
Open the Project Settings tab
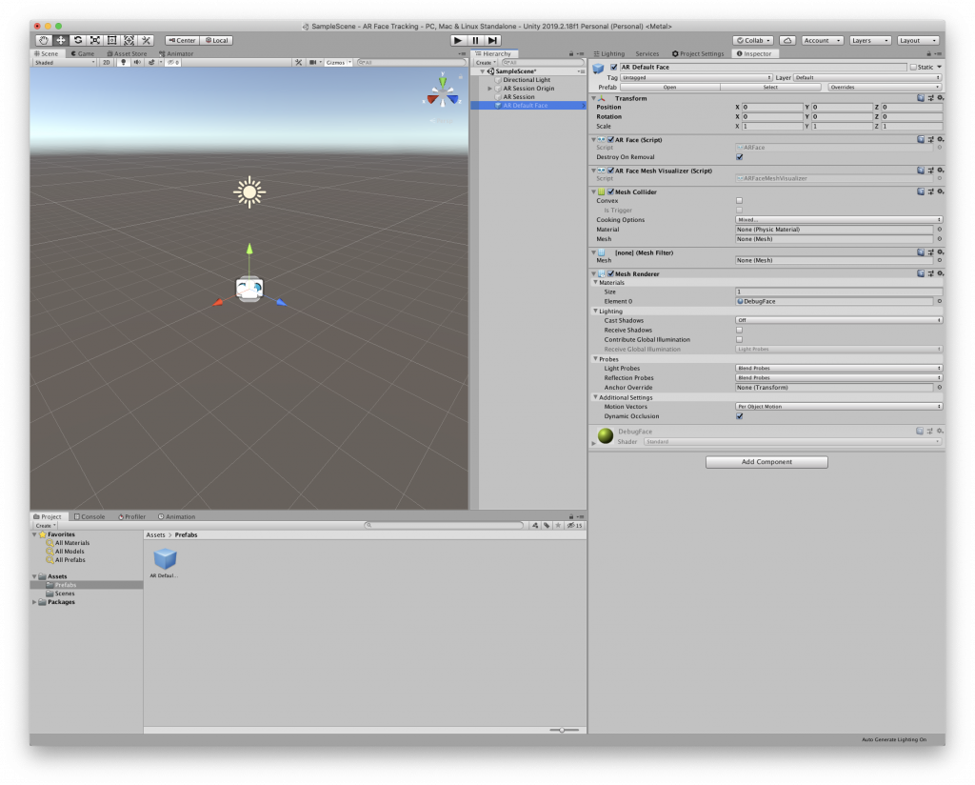698,54
